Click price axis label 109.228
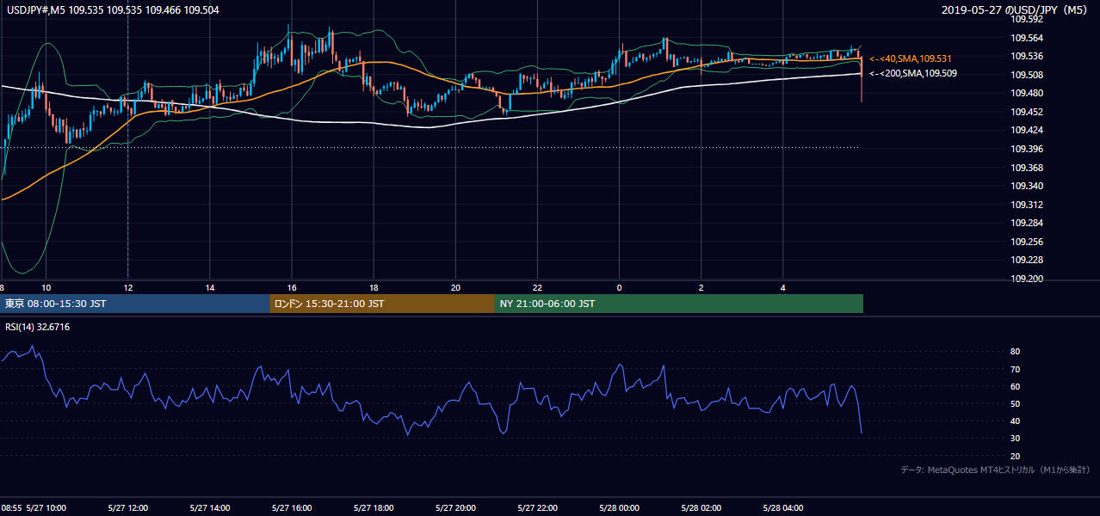 pos(1027,261)
